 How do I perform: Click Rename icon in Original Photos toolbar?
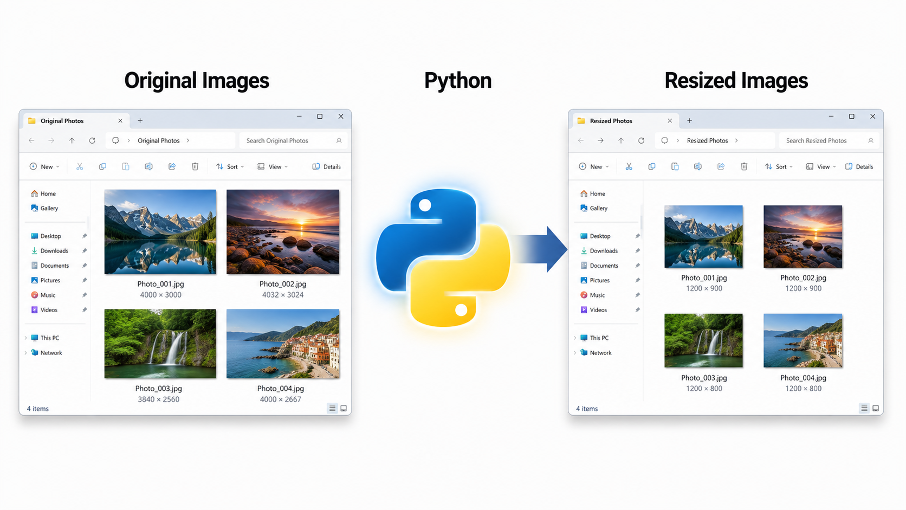tap(148, 166)
